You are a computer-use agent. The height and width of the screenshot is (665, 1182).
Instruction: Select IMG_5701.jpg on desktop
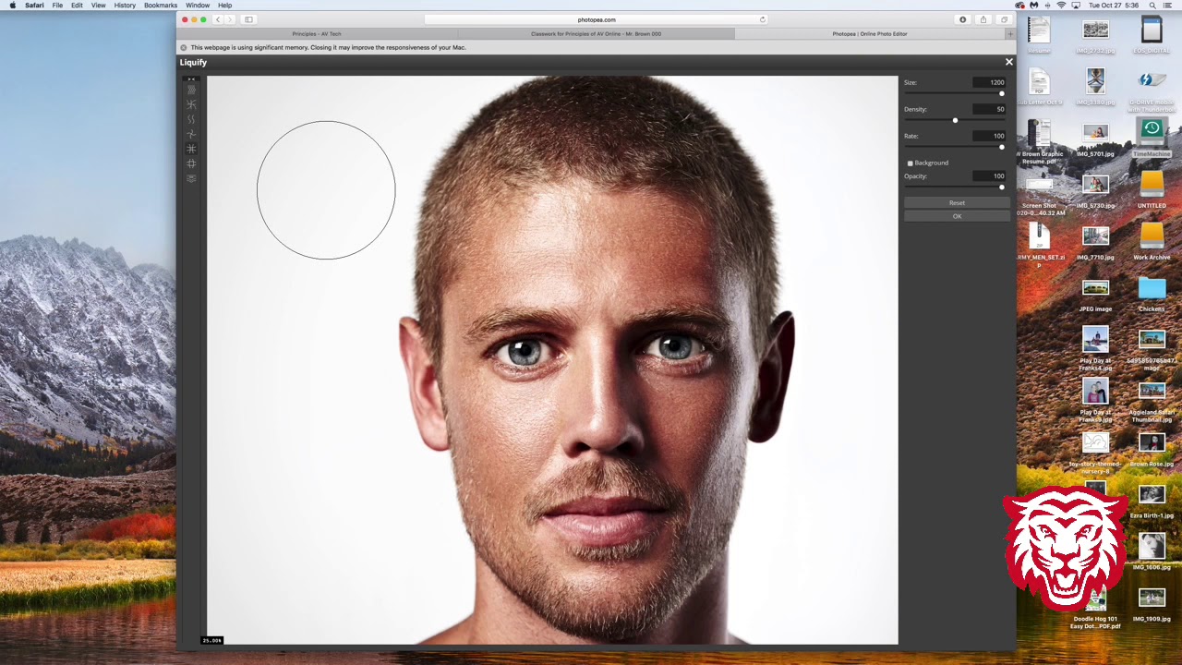pos(1095,139)
